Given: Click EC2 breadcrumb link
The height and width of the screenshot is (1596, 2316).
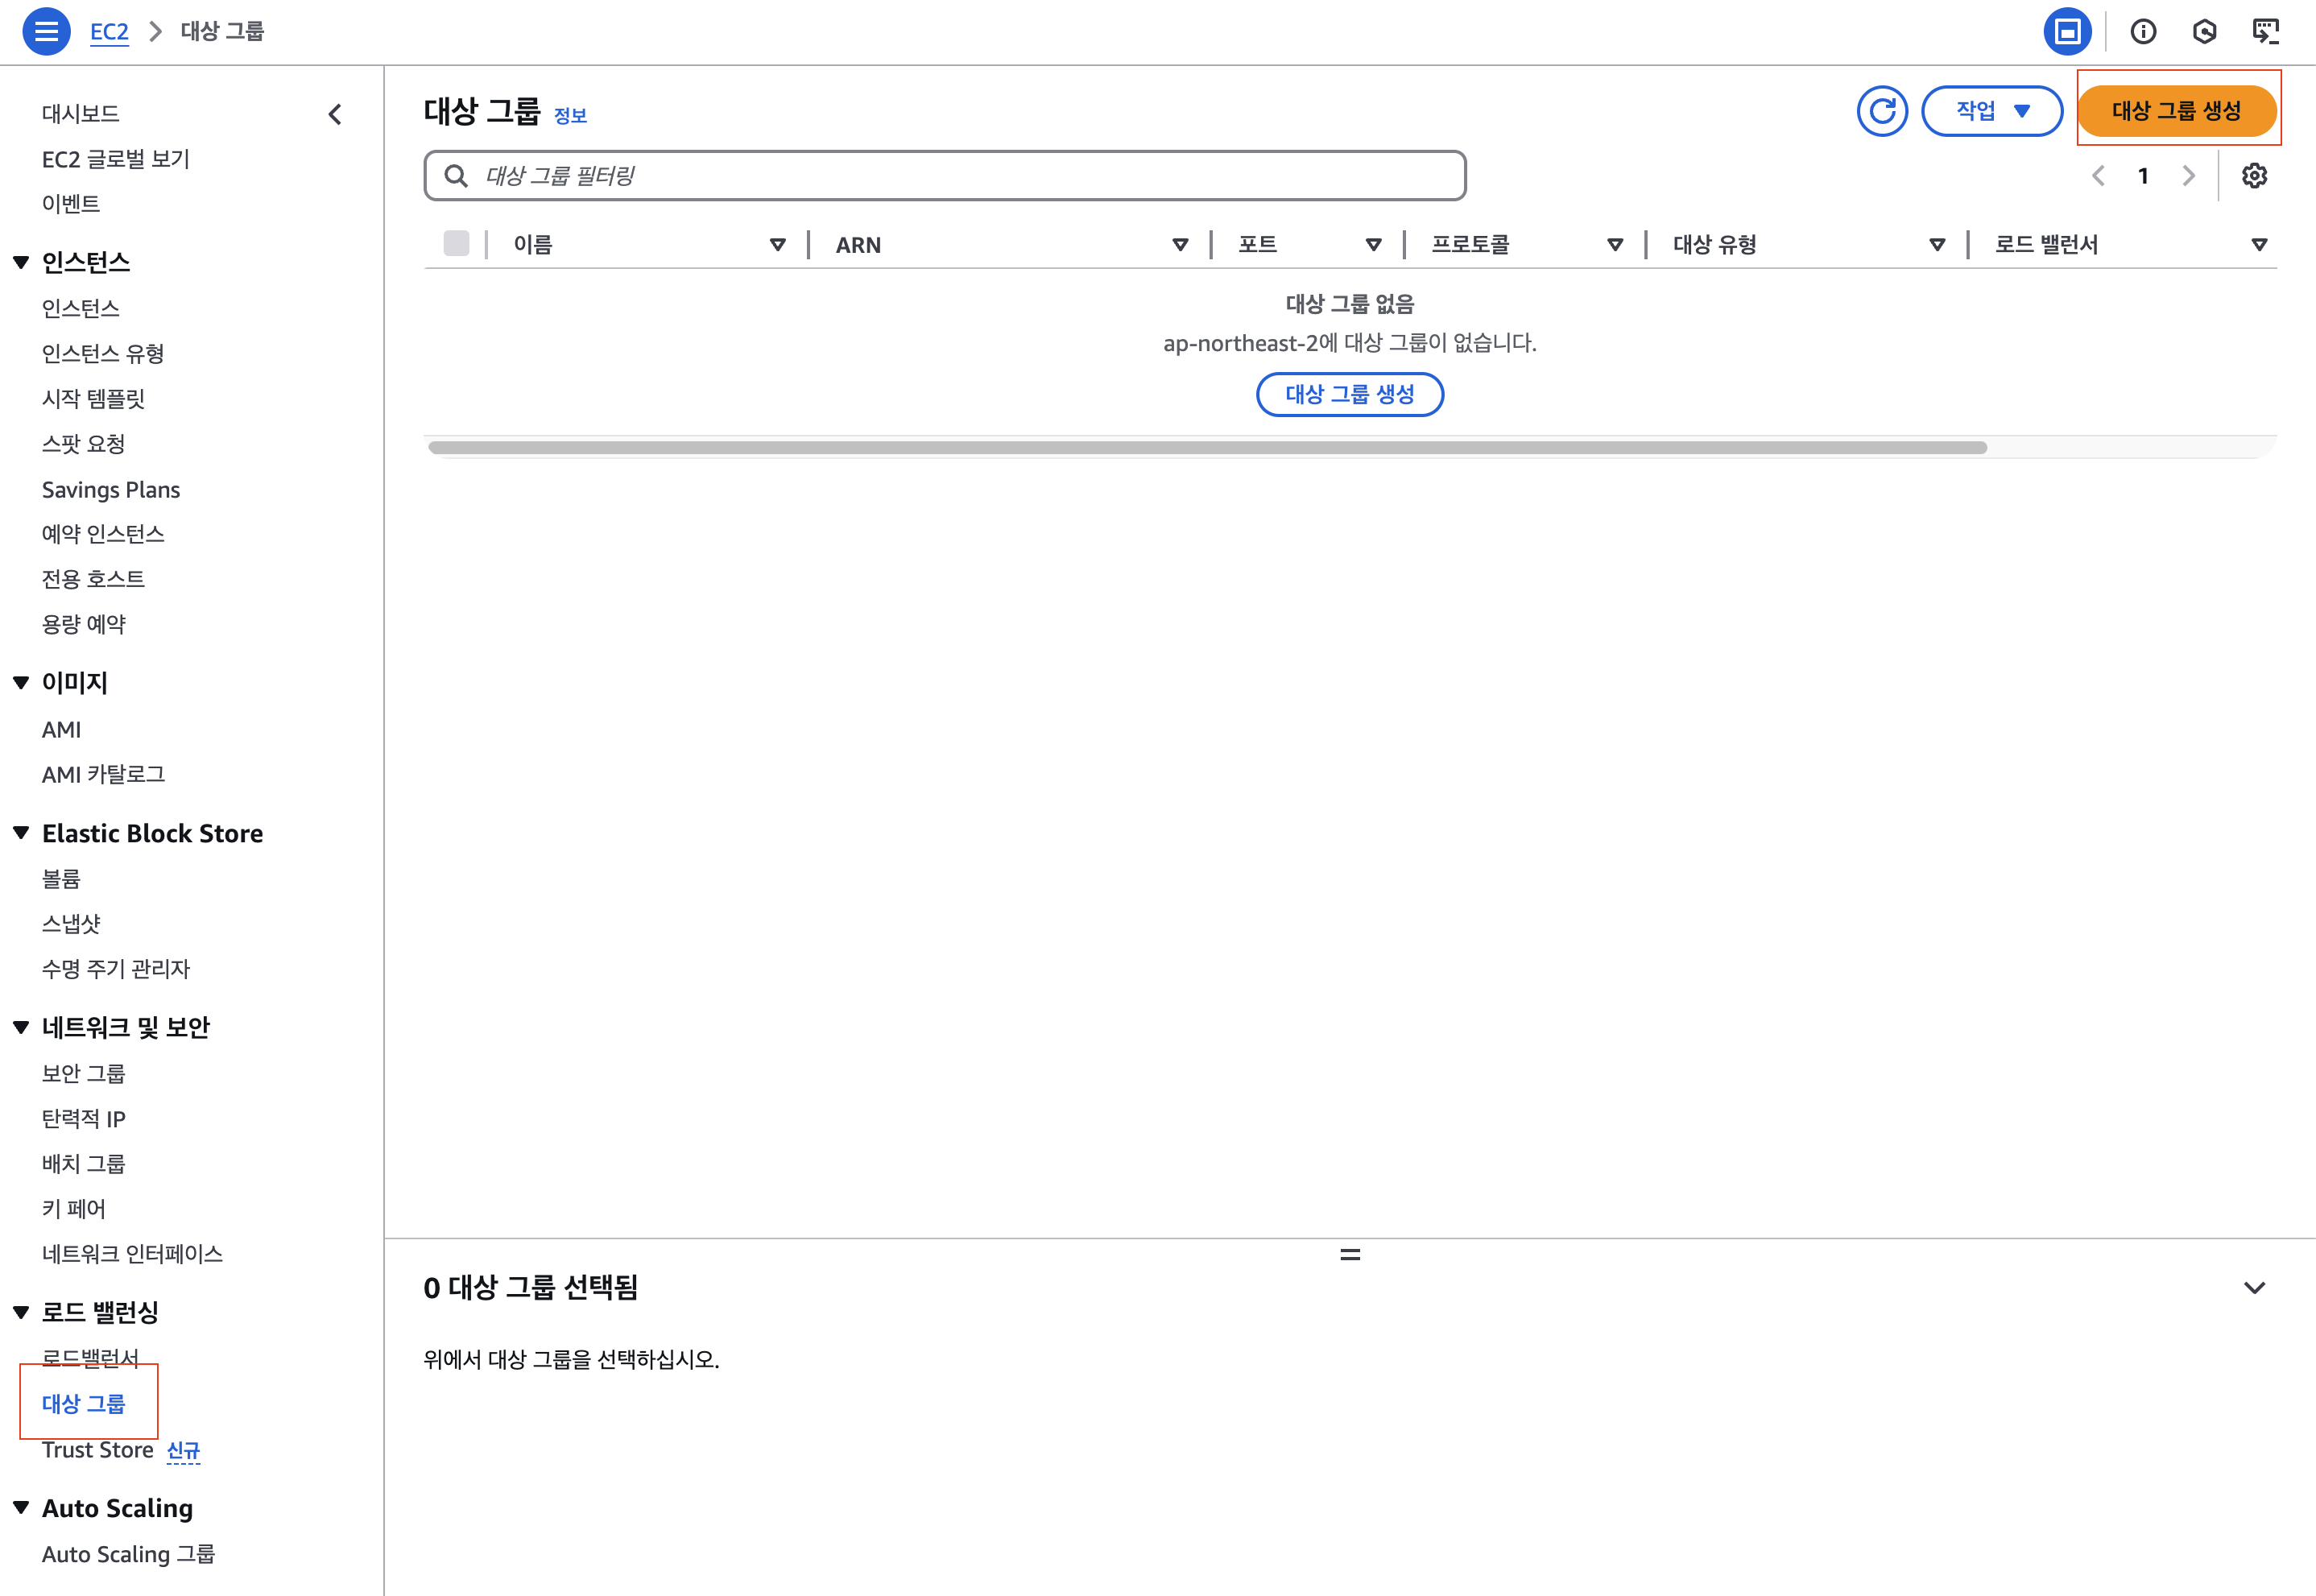Looking at the screenshot, I should point(109,32).
